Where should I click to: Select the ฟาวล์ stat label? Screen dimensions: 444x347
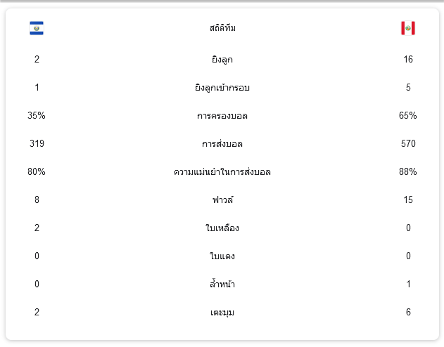(x=222, y=199)
